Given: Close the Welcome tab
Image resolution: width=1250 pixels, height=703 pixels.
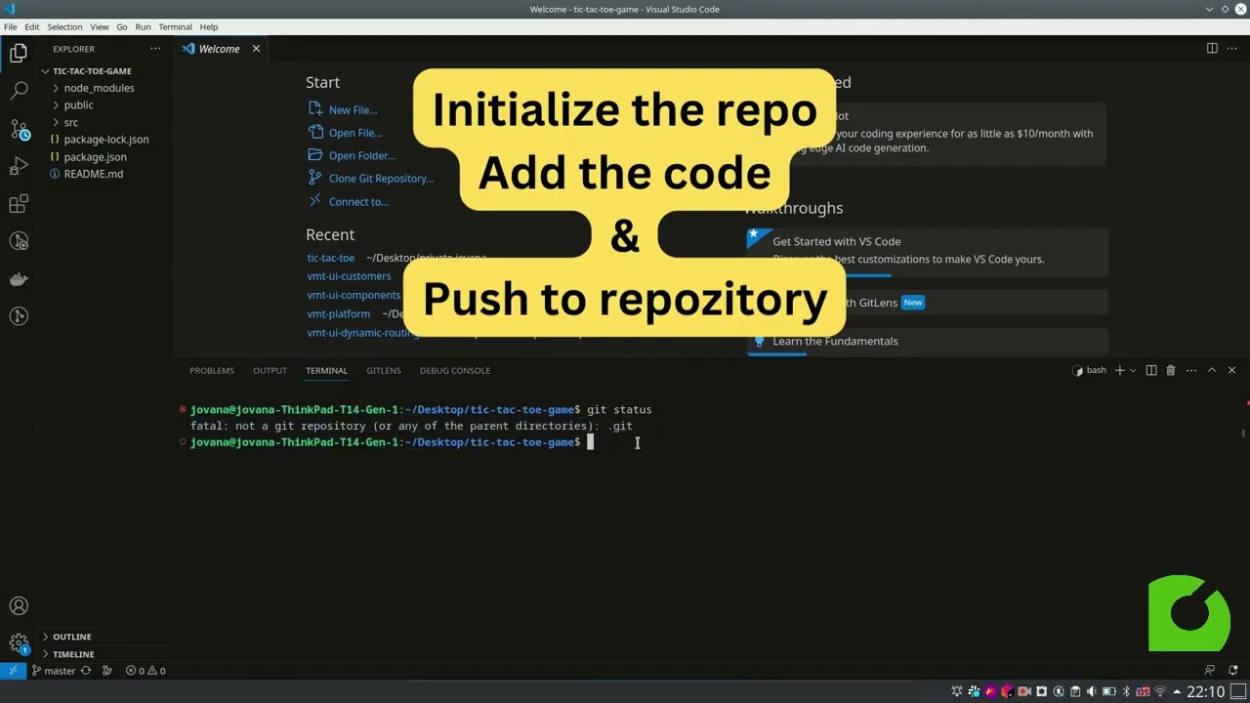Looking at the screenshot, I should [x=256, y=49].
